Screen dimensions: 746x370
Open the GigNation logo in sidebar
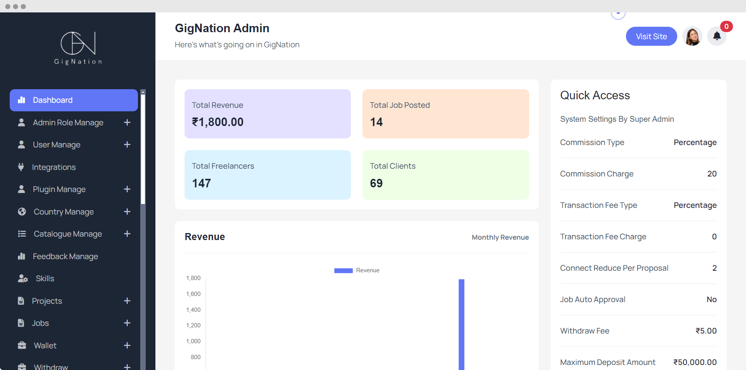pyautogui.click(x=78, y=48)
